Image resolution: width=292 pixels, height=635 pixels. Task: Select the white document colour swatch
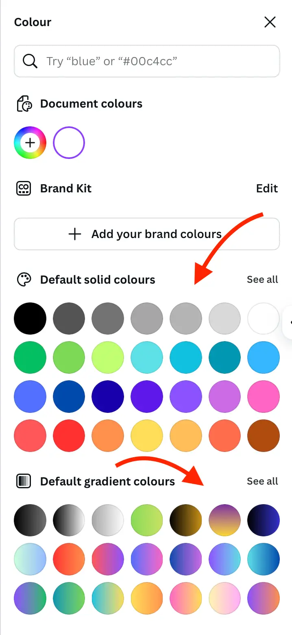click(69, 143)
